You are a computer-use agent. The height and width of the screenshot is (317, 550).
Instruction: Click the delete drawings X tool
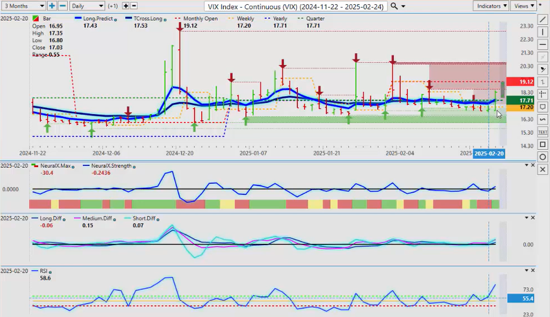click(543, 170)
